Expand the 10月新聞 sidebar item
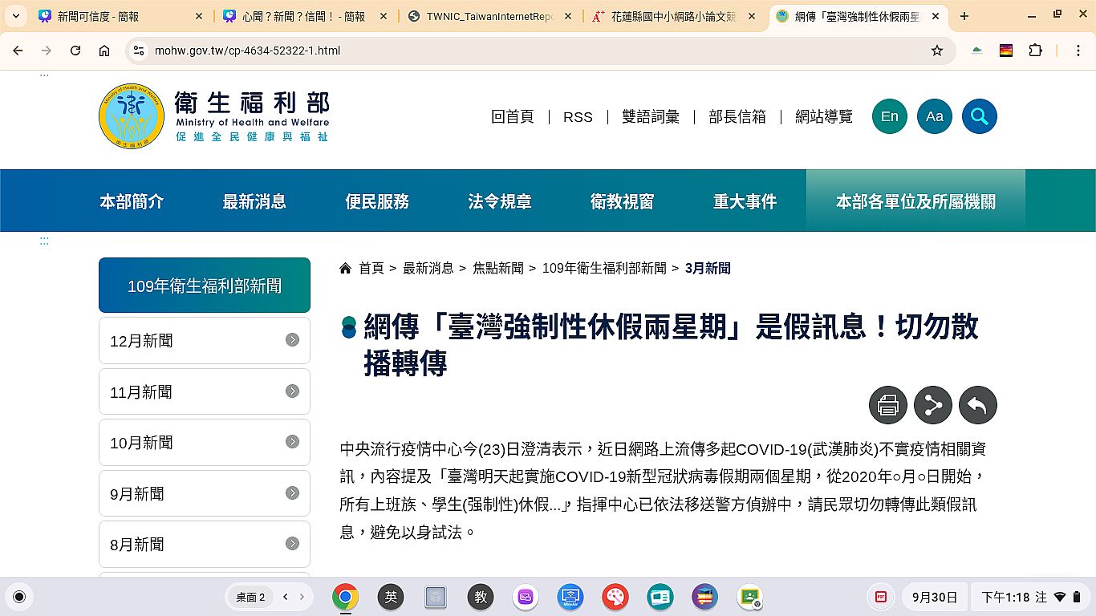Viewport: 1096px width, 616px height. [204, 443]
